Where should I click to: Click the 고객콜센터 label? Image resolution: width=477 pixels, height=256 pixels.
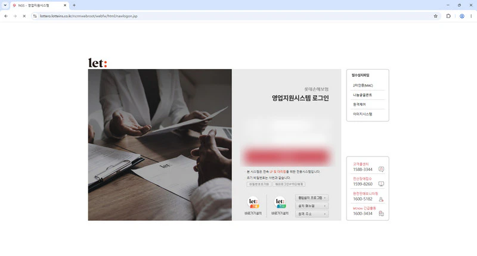click(x=361, y=164)
